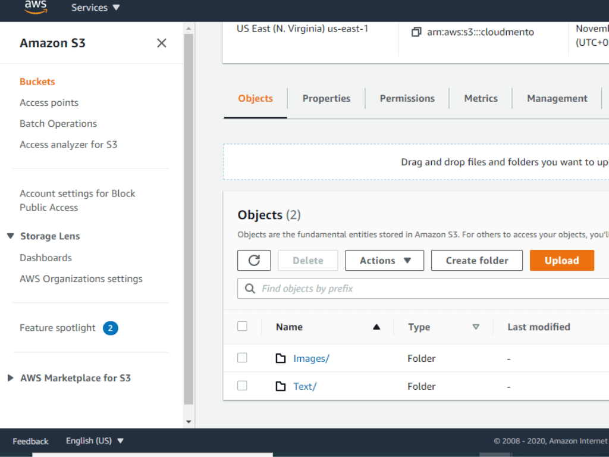This screenshot has width=609, height=457.
Task: Select the Images/ folder checkbox
Action: tap(243, 358)
